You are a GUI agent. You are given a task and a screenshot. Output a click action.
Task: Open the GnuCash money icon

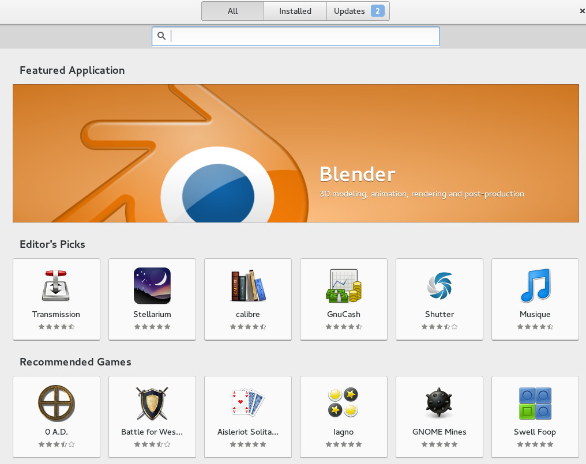coord(344,286)
